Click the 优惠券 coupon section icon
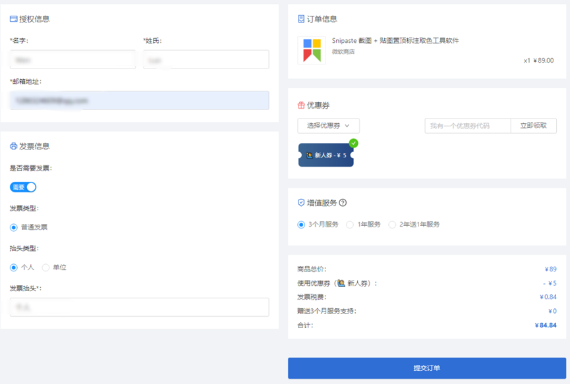 (302, 105)
